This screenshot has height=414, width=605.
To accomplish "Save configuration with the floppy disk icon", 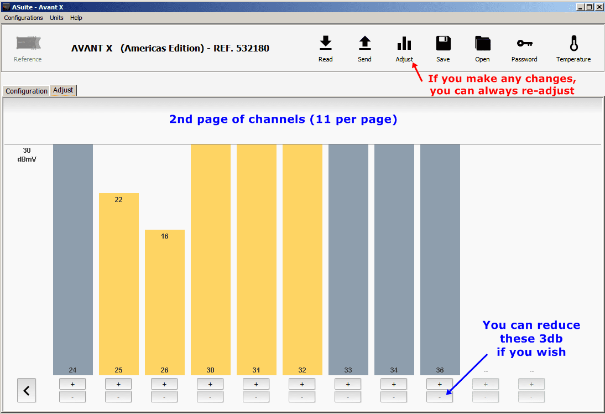I will point(444,43).
